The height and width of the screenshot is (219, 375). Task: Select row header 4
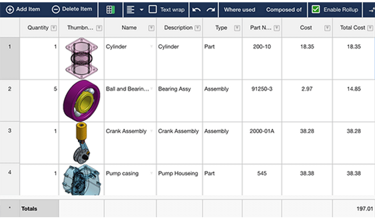[10, 180]
